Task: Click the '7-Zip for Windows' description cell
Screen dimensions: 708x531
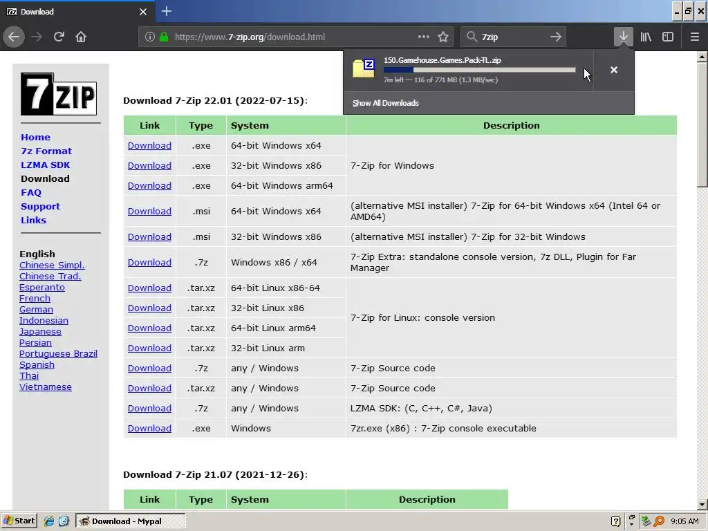Action: (x=512, y=166)
